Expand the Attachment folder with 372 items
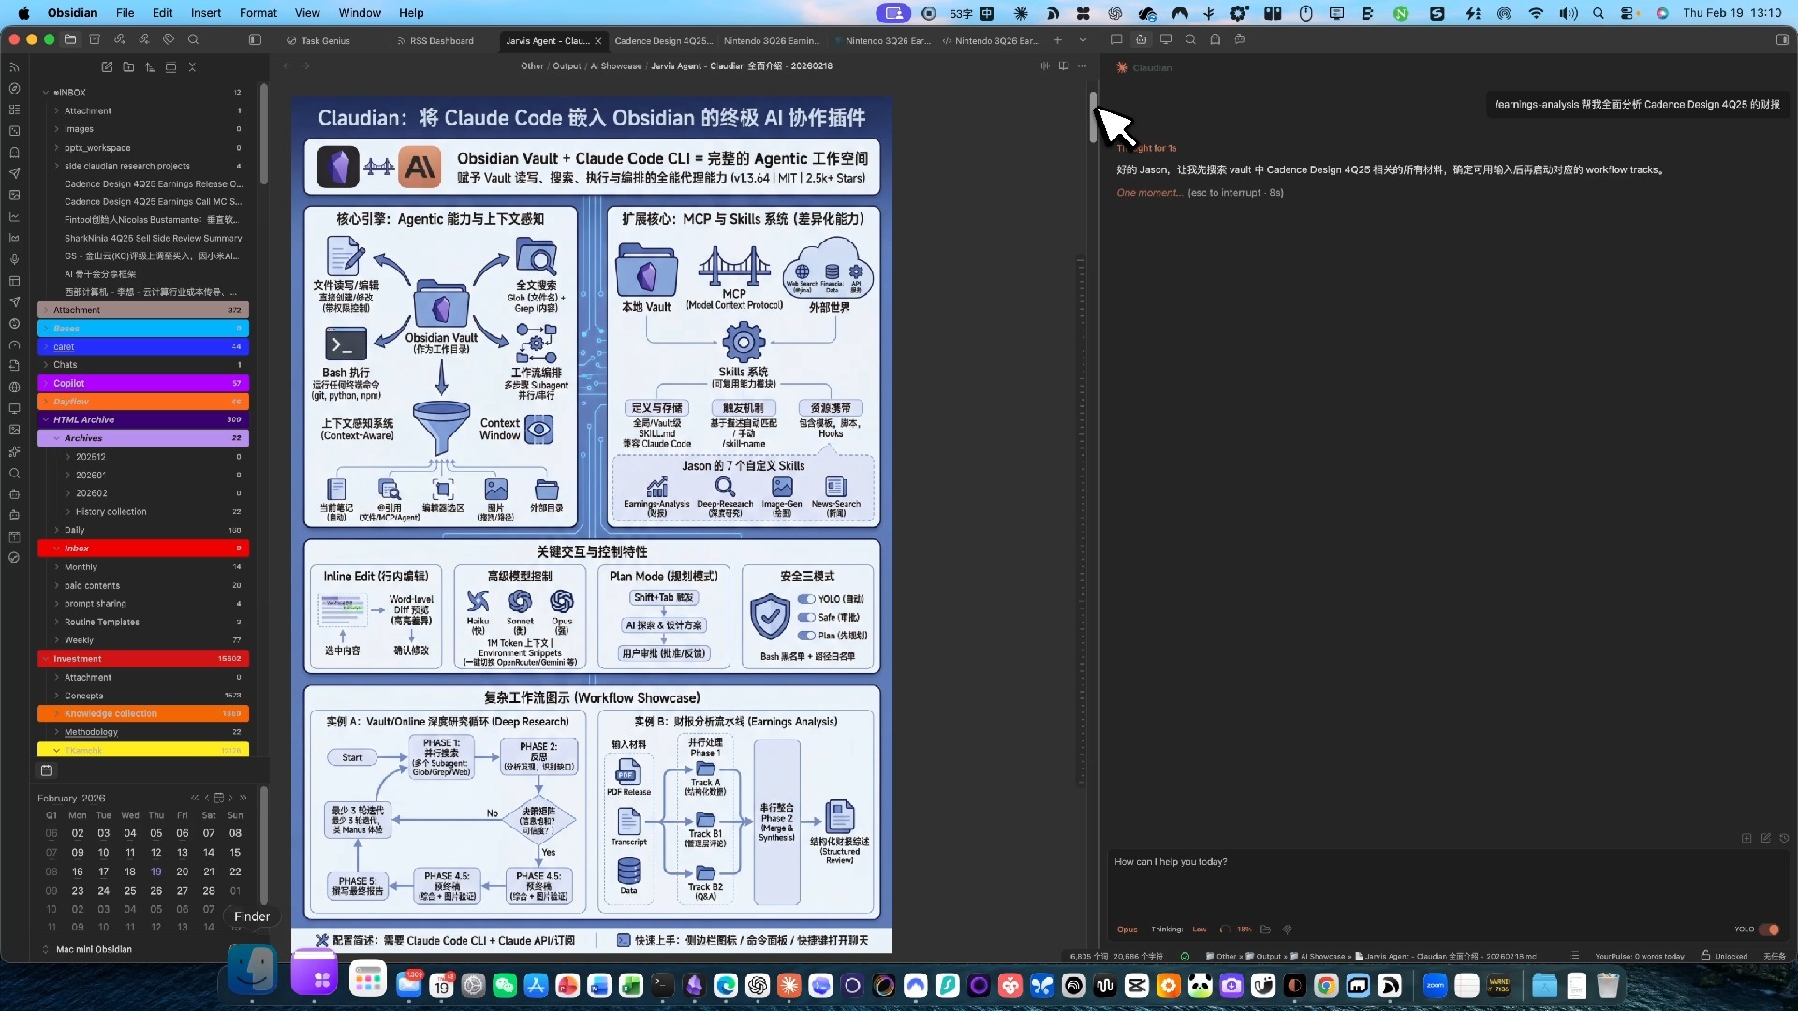The image size is (1798, 1011). (77, 310)
